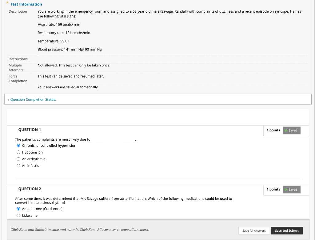The width and height of the screenshot is (315, 240).
Task: Expand Question Completion Status panel
Action: pos(8,100)
